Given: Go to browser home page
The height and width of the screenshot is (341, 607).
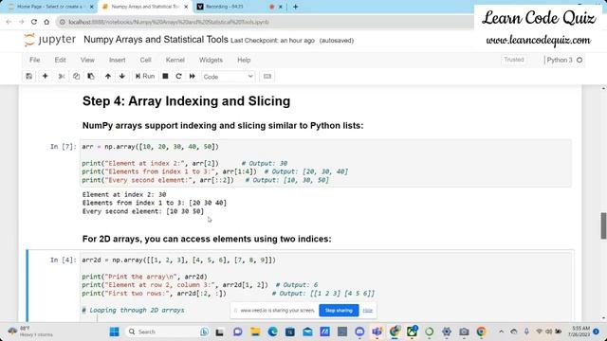Looking at the screenshot, I should click(46, 22).
